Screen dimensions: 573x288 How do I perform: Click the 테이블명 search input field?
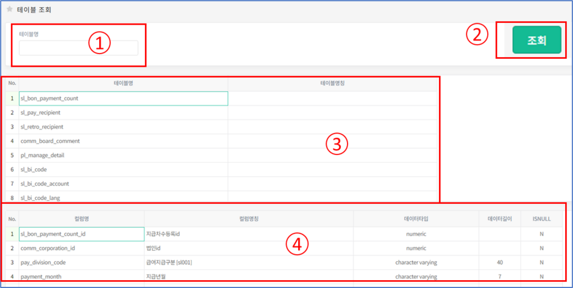[x=78, y=48]
